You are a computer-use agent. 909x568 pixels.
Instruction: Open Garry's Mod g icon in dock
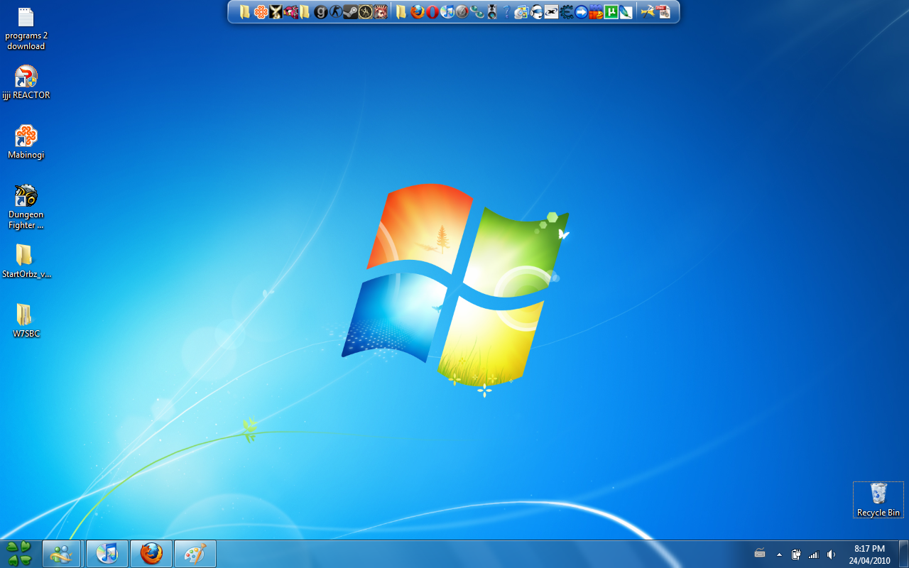pos(320,12)
